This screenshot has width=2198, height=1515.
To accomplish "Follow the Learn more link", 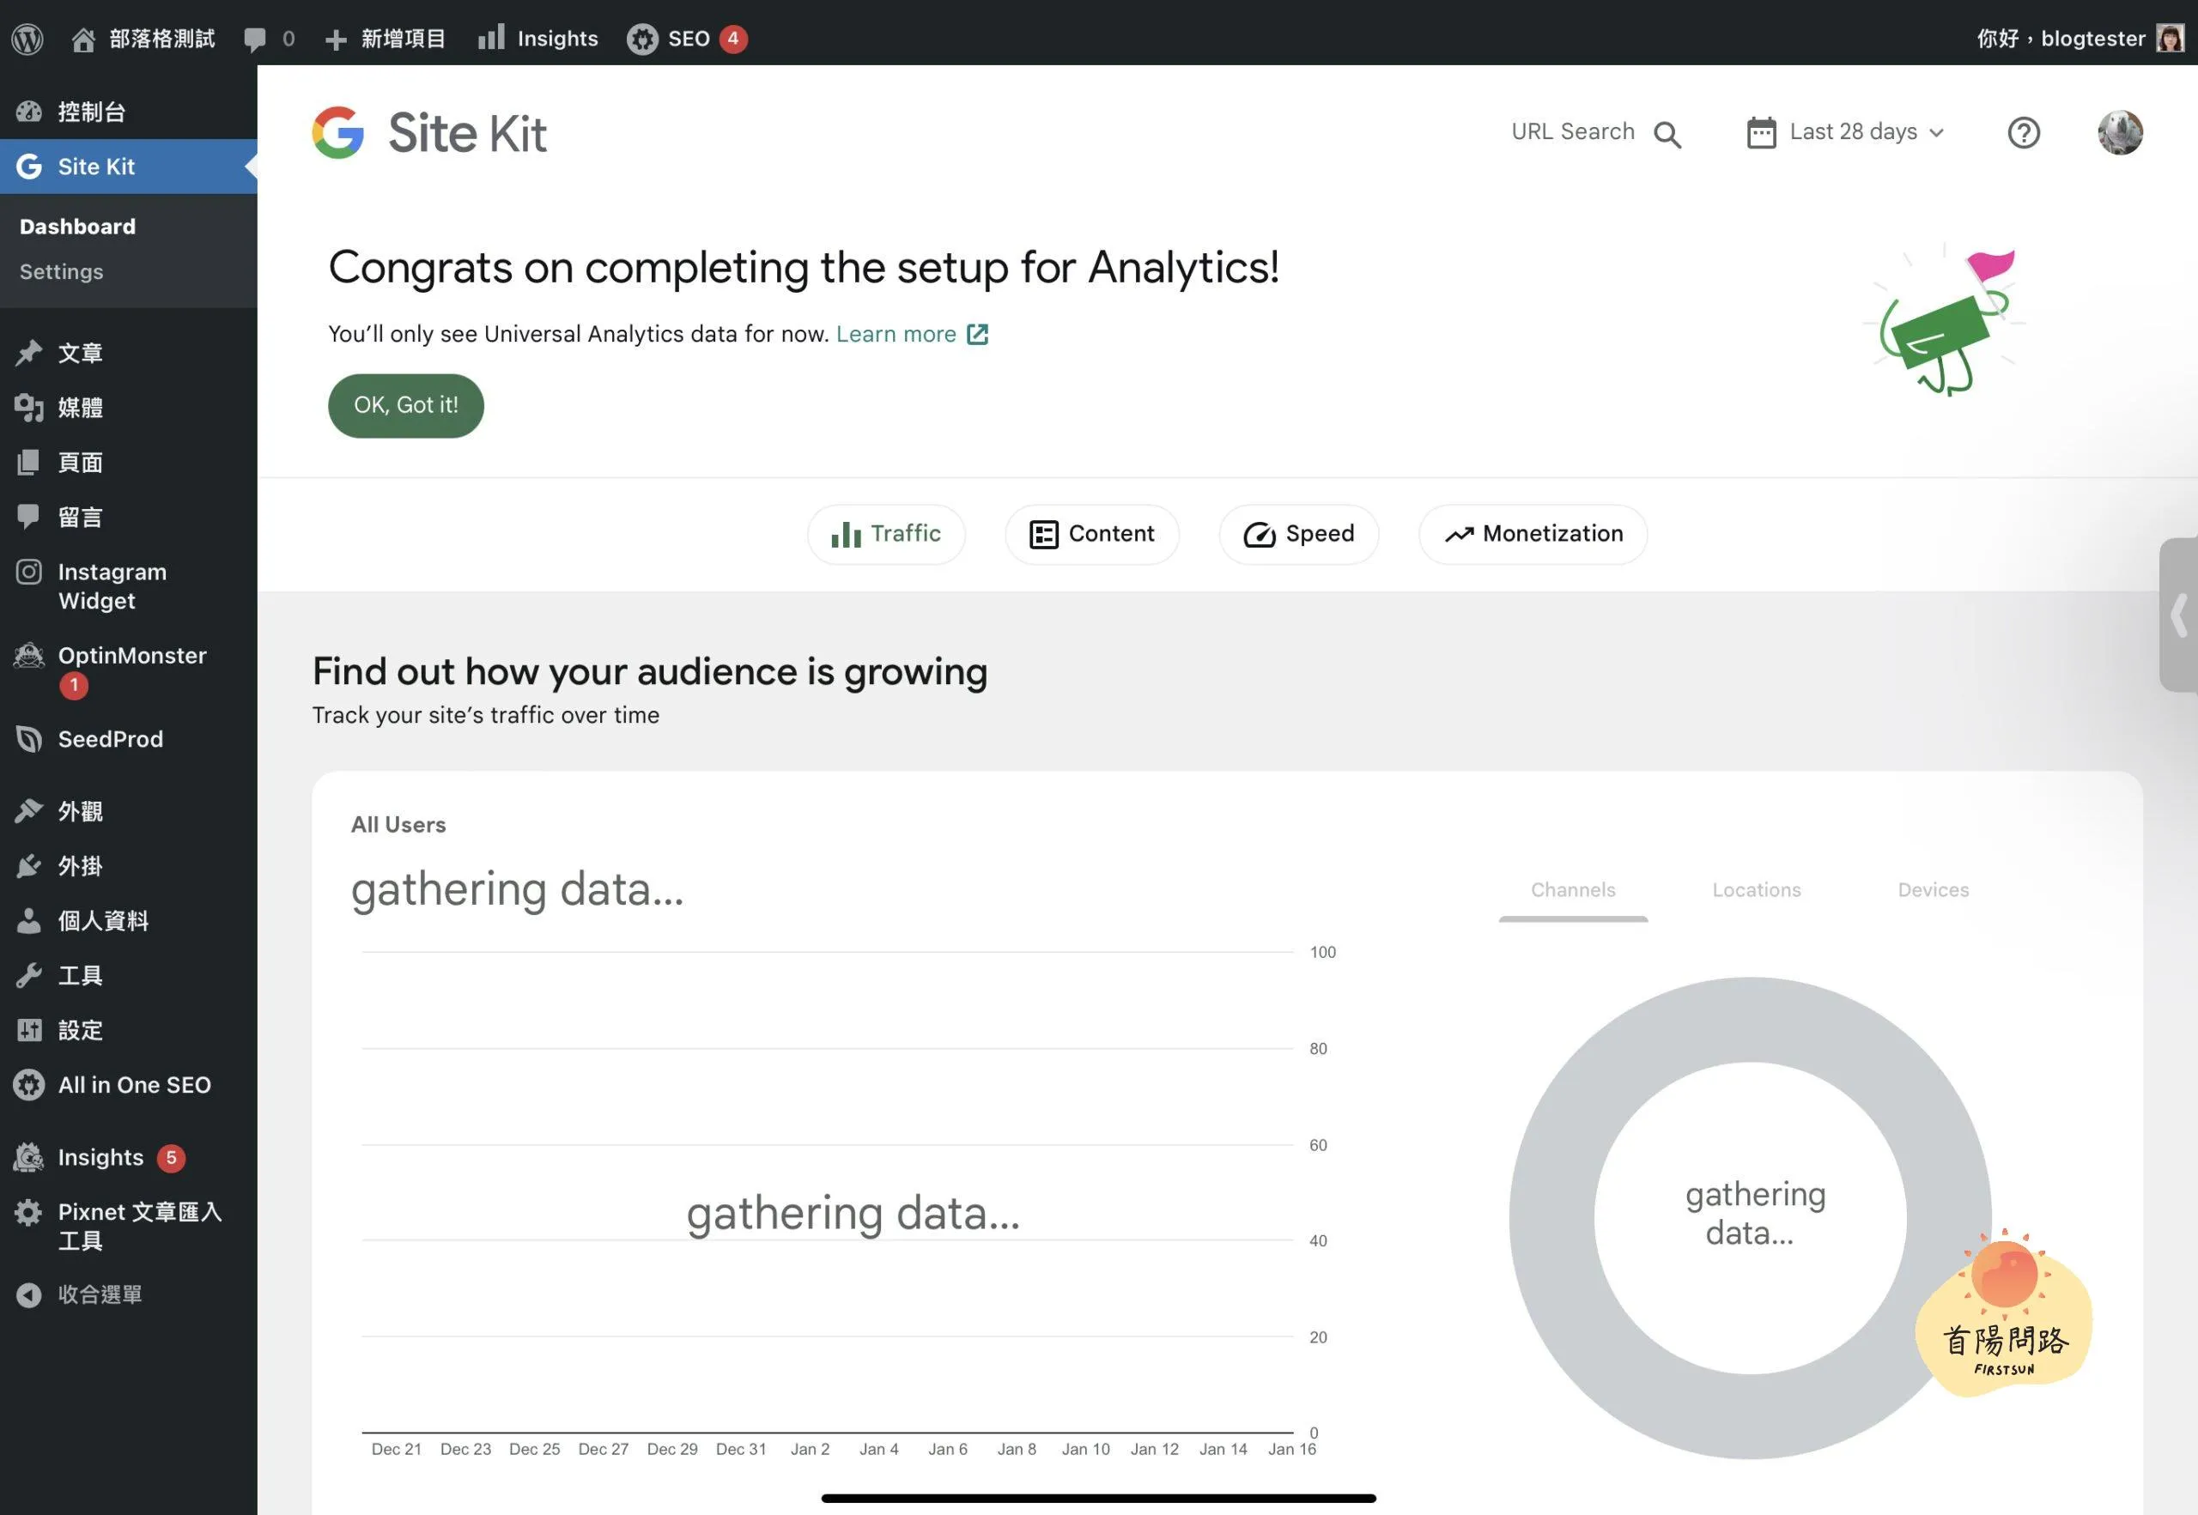I will [x=896, y=334].
